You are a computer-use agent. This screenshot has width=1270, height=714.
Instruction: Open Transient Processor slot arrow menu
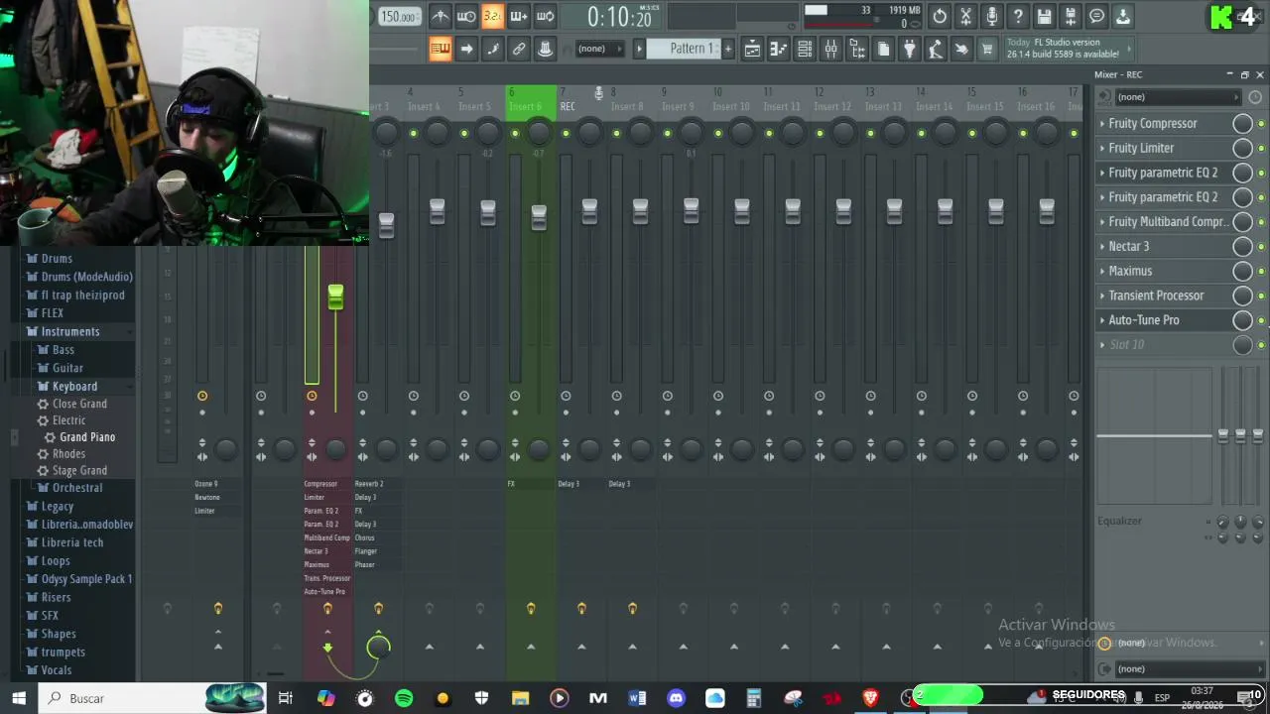tap(1102, 296)
